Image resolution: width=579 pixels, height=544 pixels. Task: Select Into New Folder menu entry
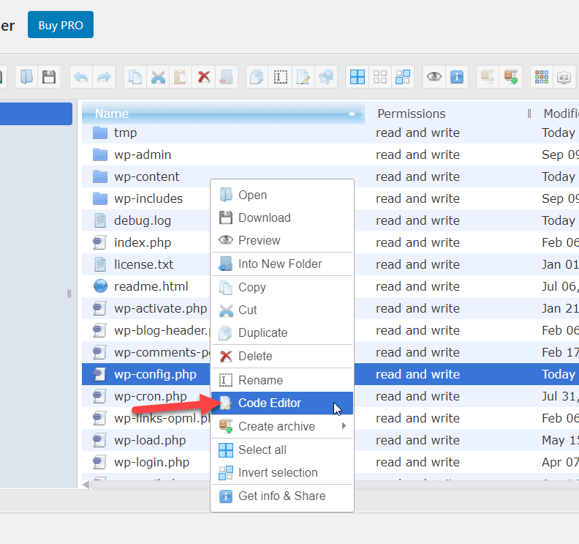(282, 264)
